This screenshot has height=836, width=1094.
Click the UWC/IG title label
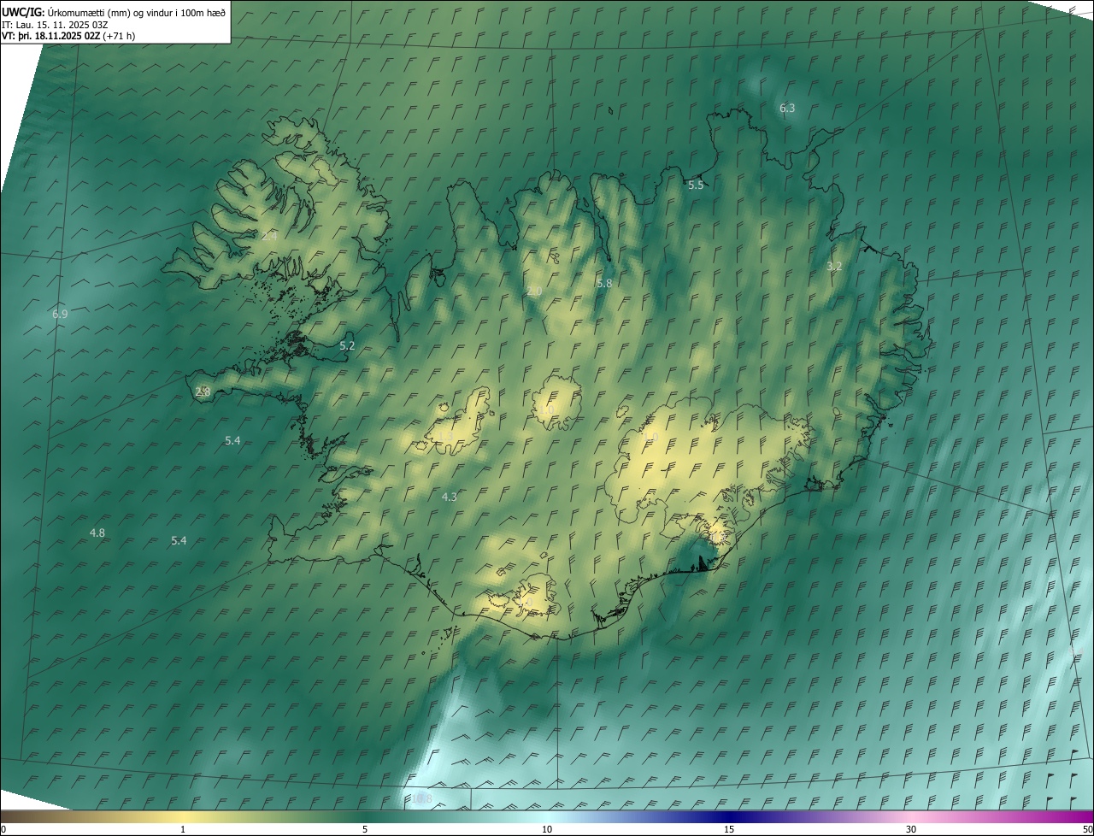(23, 12)
